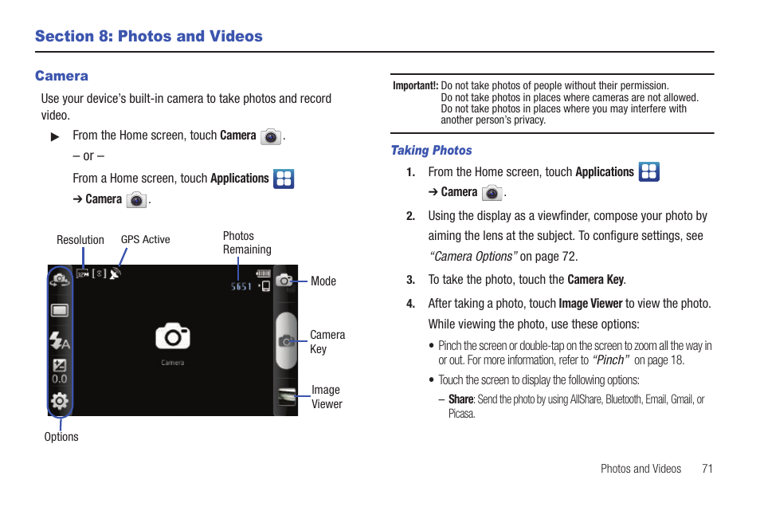Click the 'Section 8: Photos and Videos' heading
The image size is (760, 507).
coord(149,36)
